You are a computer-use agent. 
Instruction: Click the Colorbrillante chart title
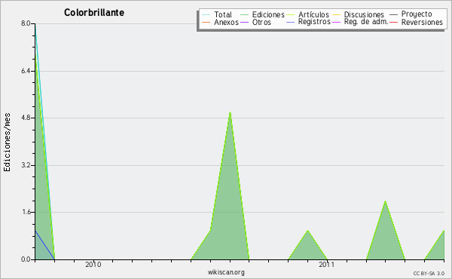94,13
